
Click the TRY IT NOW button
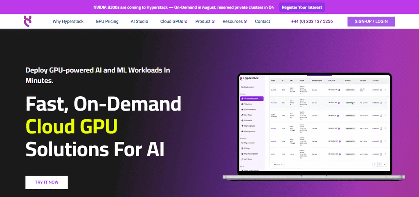tap(47, 182)
